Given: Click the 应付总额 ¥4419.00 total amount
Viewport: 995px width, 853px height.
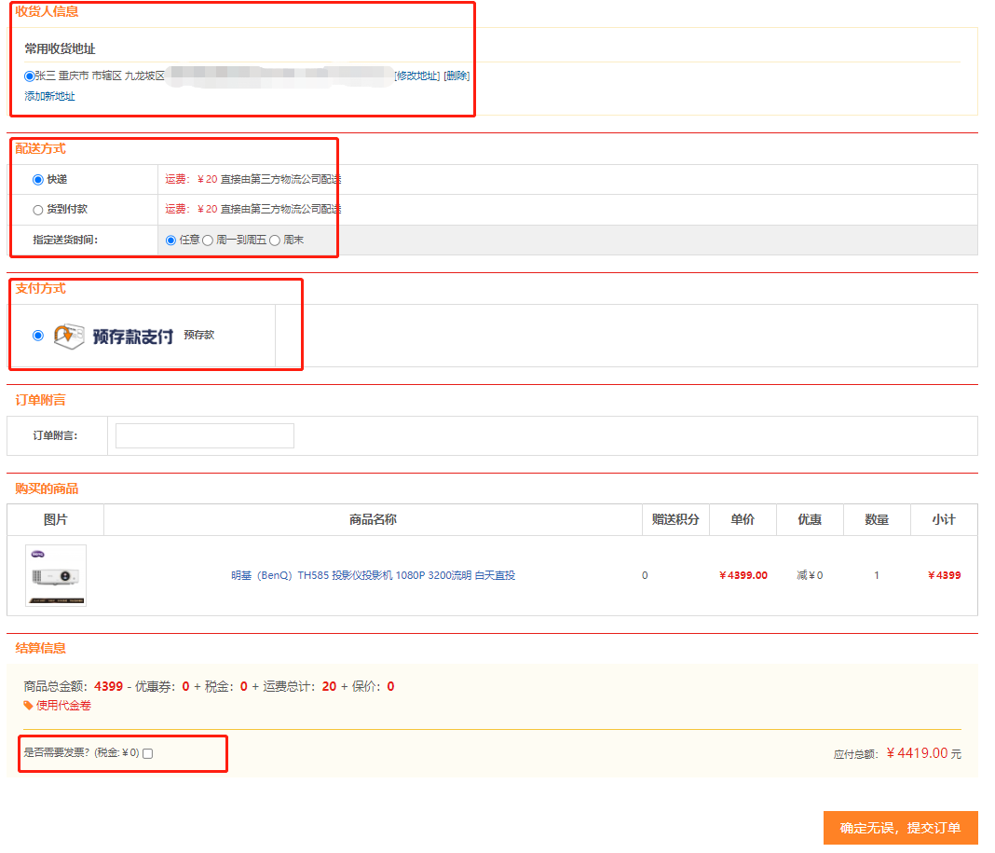Looking at the screenshot, I should coord(917,753).
